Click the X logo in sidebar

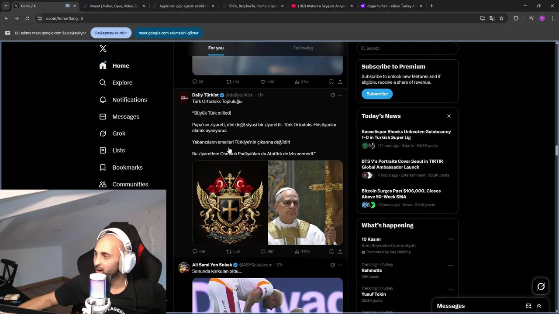tap(103, 48)
